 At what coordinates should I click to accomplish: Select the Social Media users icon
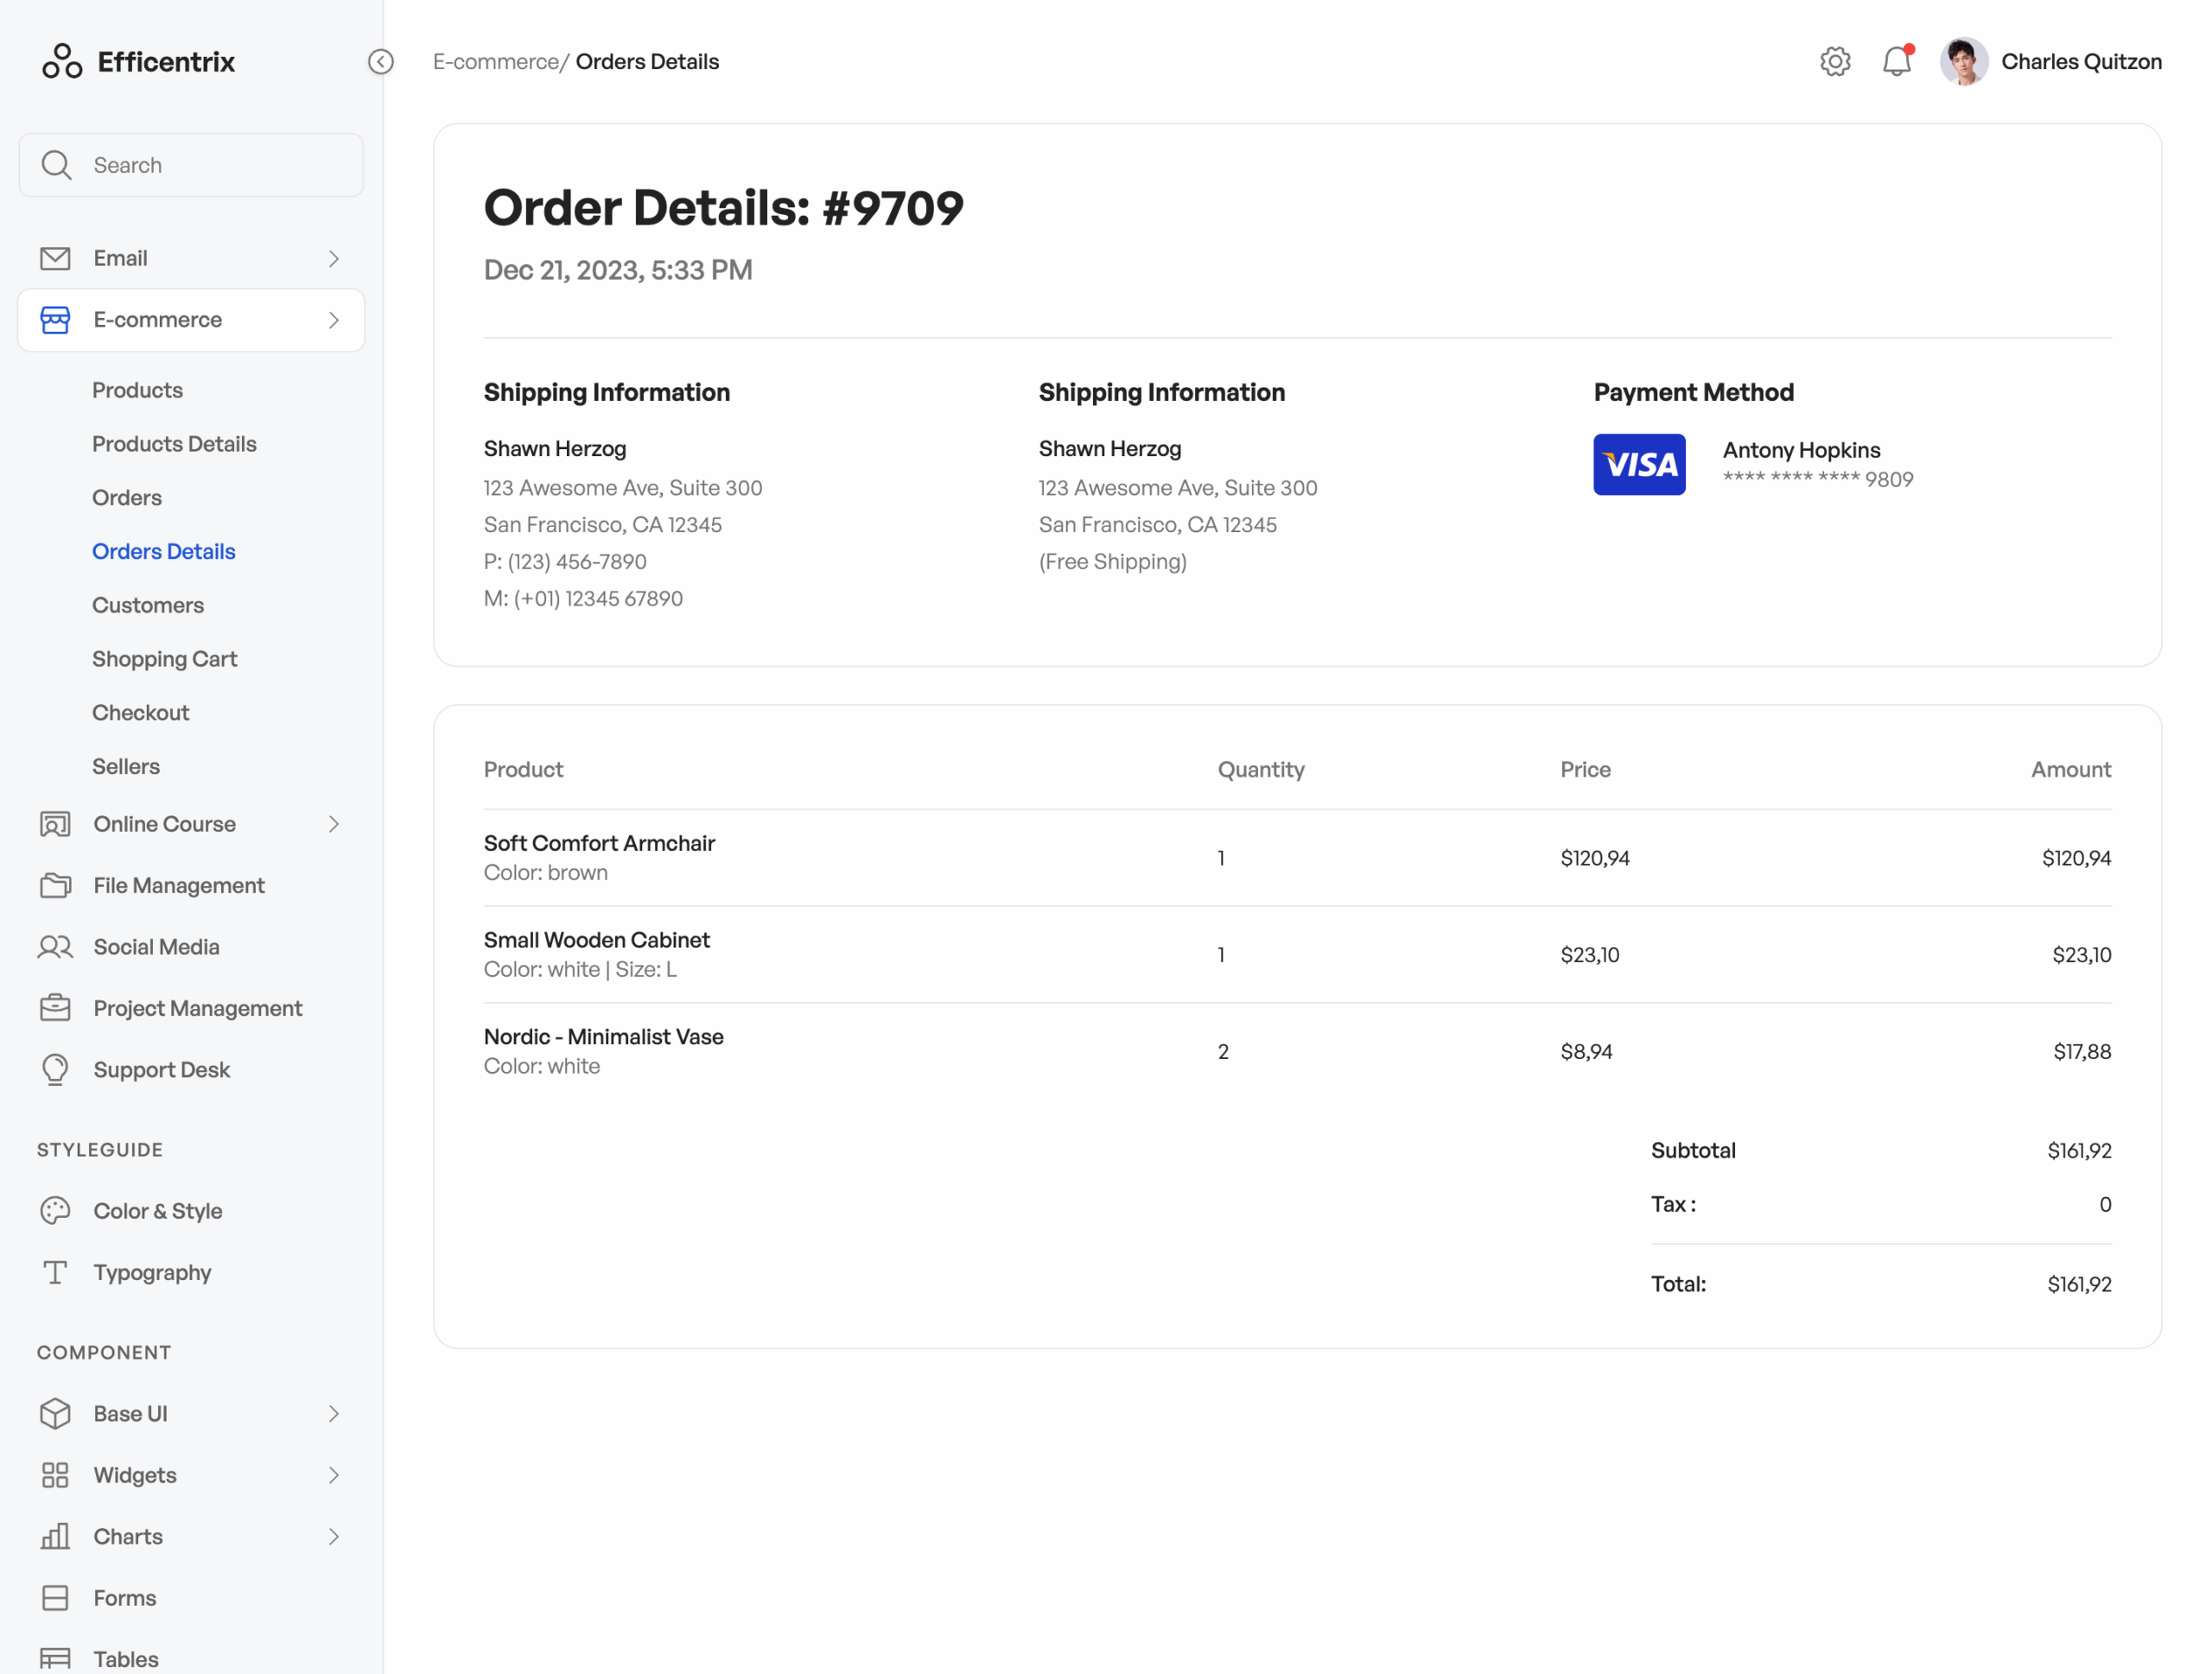[x=56, y=947]
